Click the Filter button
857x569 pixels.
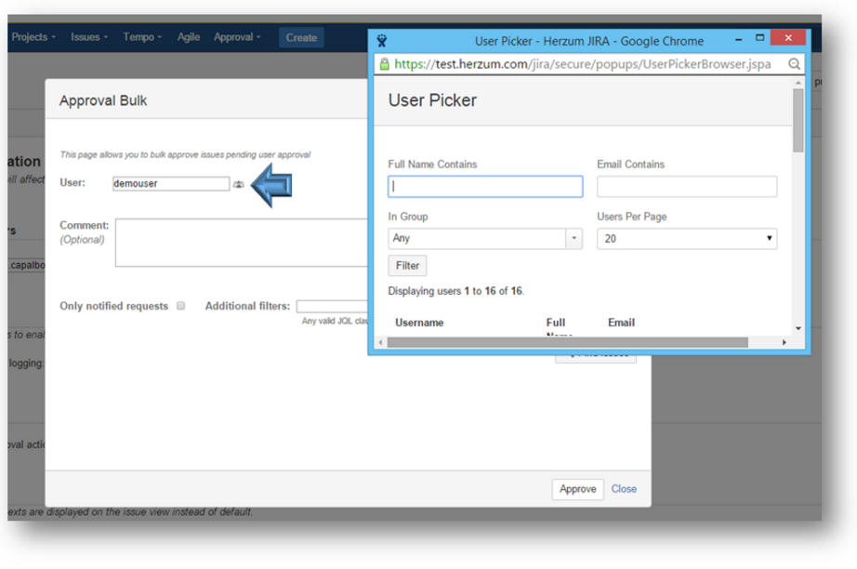[407, 266]
